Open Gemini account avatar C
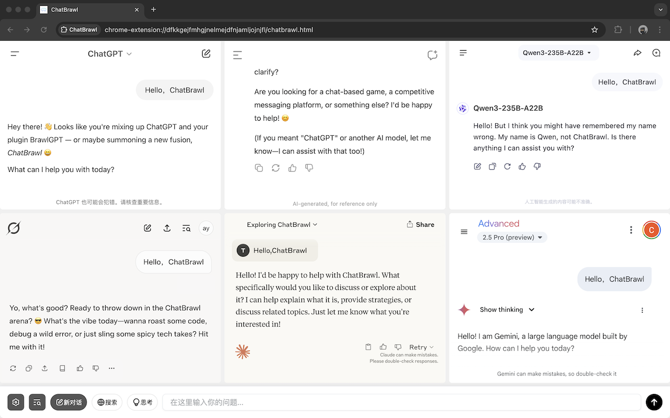This screenshot has width=670, height=418. click(x=652, y=230)
